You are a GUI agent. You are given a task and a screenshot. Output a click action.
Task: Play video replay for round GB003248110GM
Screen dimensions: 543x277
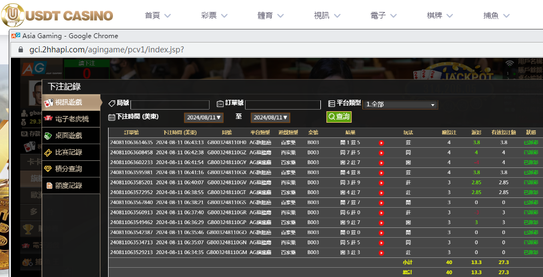tap(381, 252)
